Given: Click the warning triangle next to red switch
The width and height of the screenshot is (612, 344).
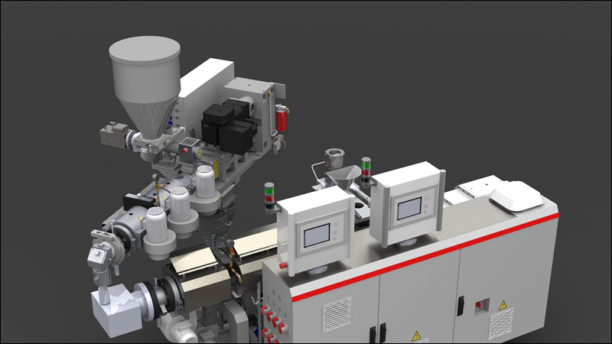Looking at the screenshot, I should pyautogui.click(x=503, y=305).
